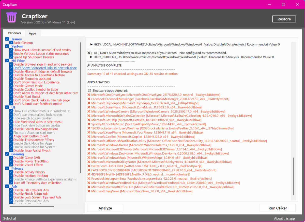Switch to the Apps tab
The height and width of the screenshot is (222, 305).
pyautogui.click(x=33, y=33)
